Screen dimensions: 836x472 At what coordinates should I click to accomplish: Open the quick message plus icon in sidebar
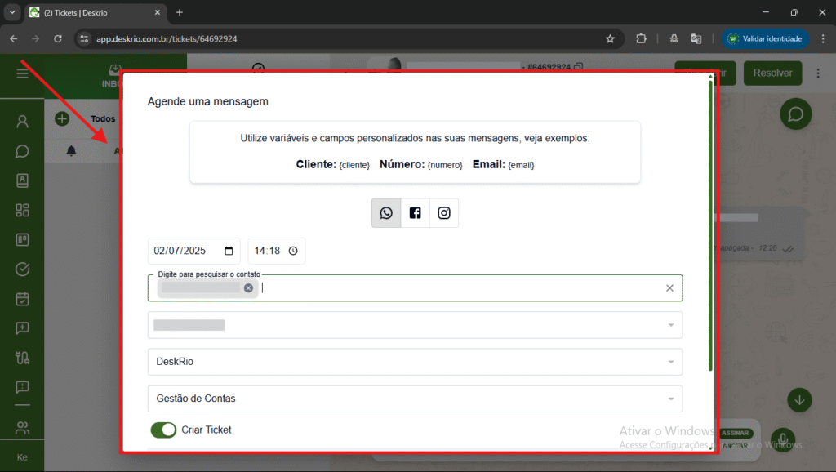point(22,328)
